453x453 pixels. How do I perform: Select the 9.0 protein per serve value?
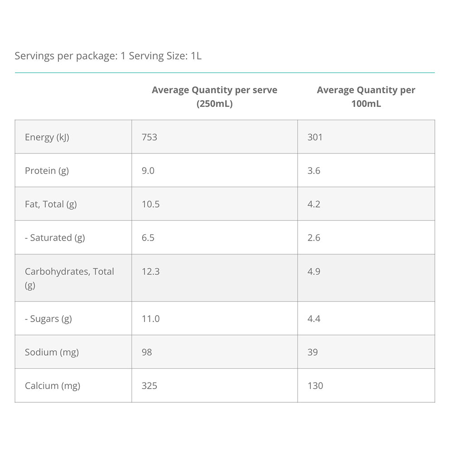click(x=148, y=171)
